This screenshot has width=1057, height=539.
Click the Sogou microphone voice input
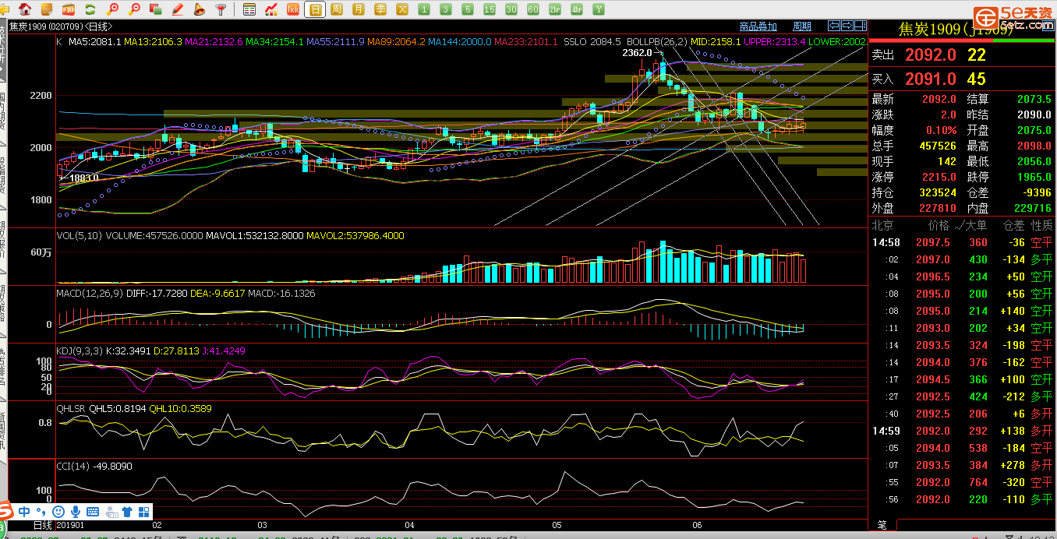tap(76, 512)
